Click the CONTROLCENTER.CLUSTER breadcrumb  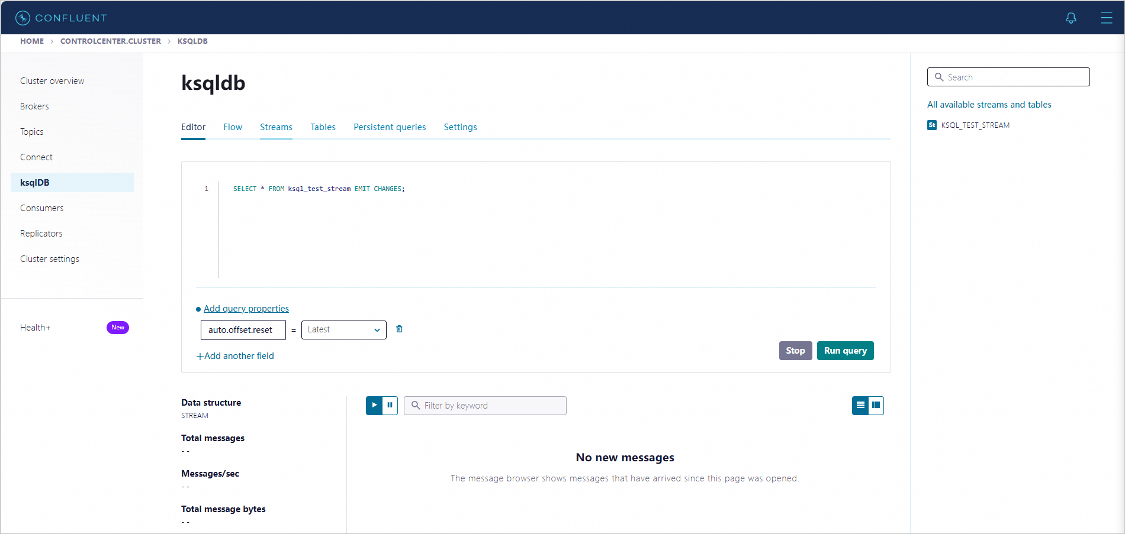[111, 41]
